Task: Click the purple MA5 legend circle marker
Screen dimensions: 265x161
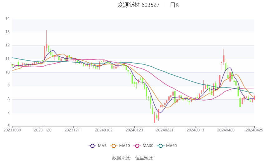Action: point(92,145)
